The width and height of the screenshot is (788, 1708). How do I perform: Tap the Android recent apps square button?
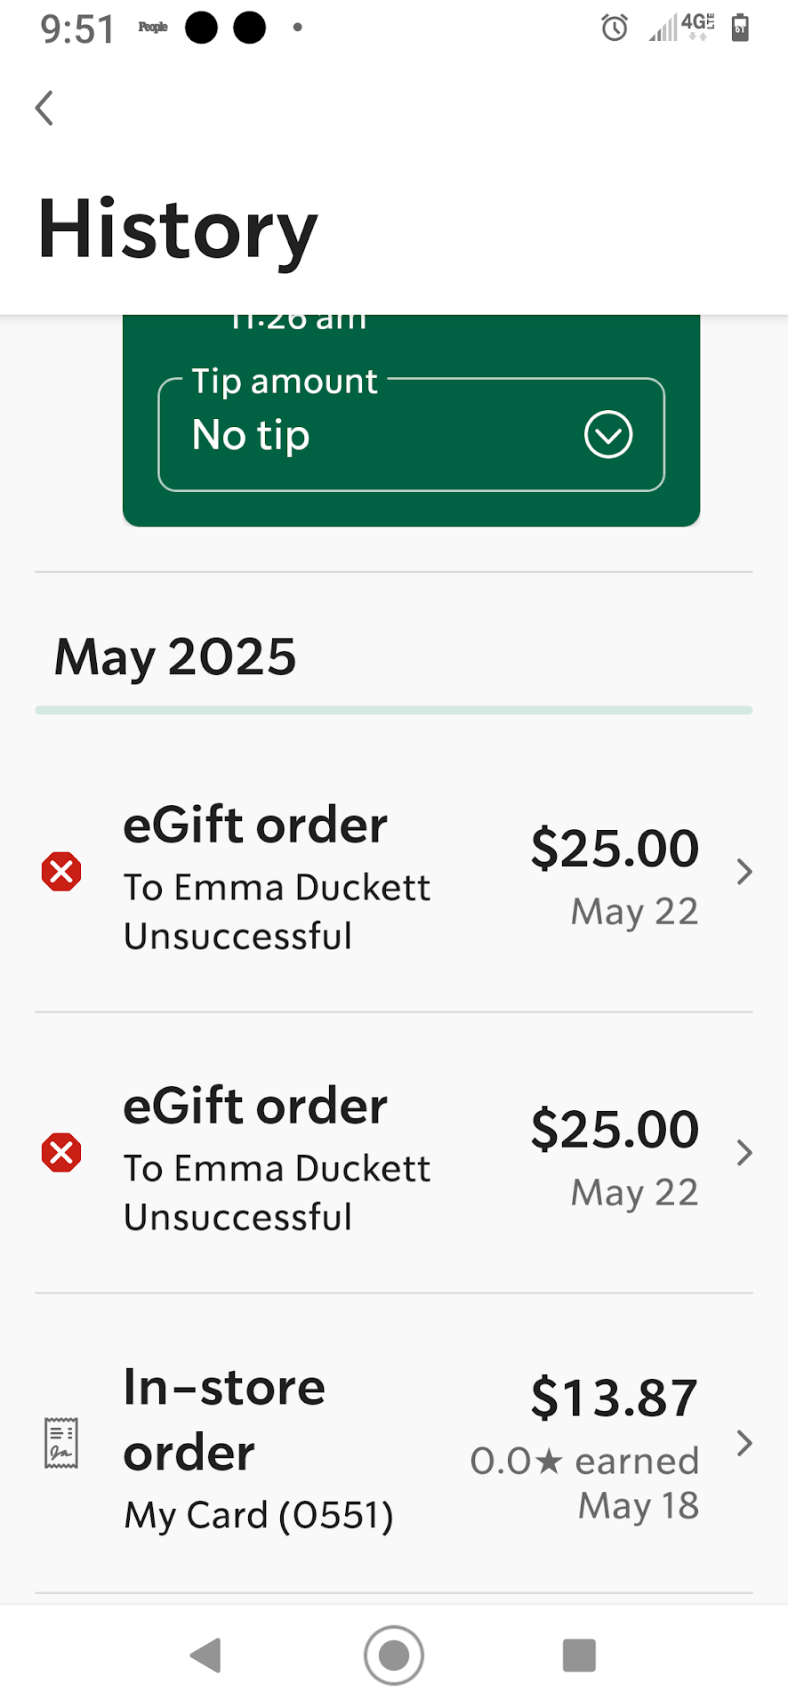coord(579,1656)
